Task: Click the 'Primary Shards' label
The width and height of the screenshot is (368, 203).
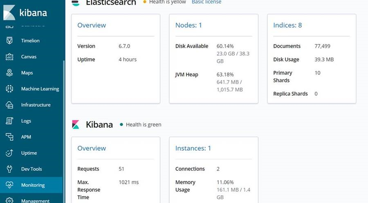Action: click(283, 77)
